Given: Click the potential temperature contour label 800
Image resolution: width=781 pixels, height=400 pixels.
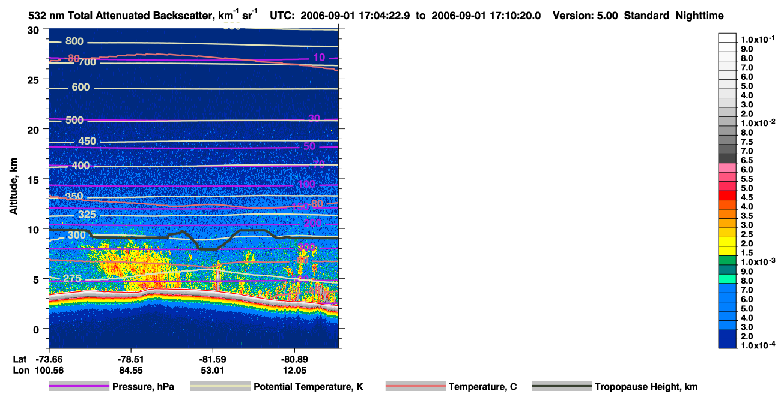Looking at the screenshot, I should pos(75,41).
